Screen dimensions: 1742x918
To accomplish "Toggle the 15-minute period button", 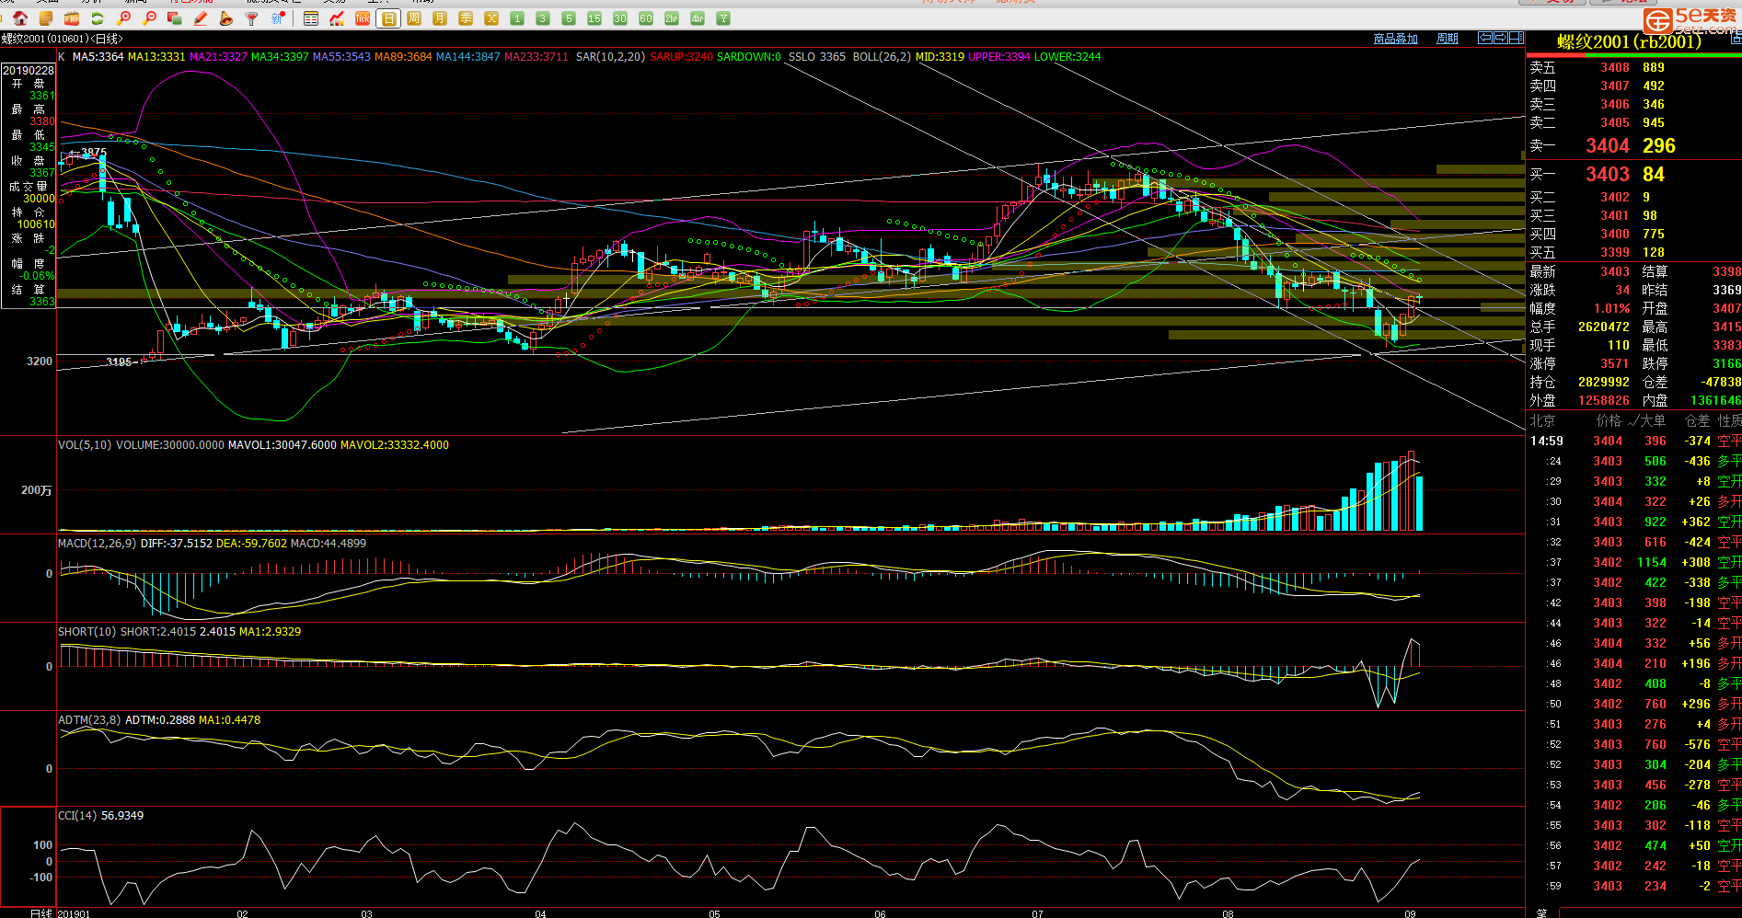I will pyautogui.click(x=594, y=18).
